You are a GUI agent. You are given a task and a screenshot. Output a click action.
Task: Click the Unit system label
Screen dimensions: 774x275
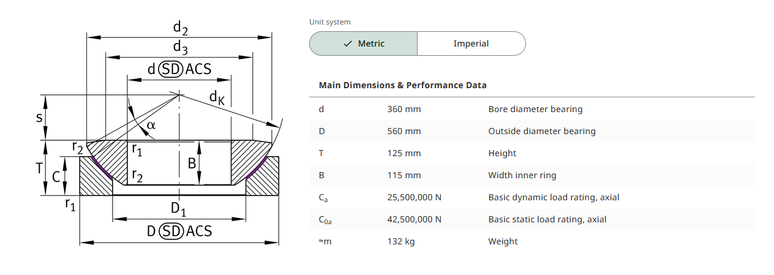coord(330,22)
